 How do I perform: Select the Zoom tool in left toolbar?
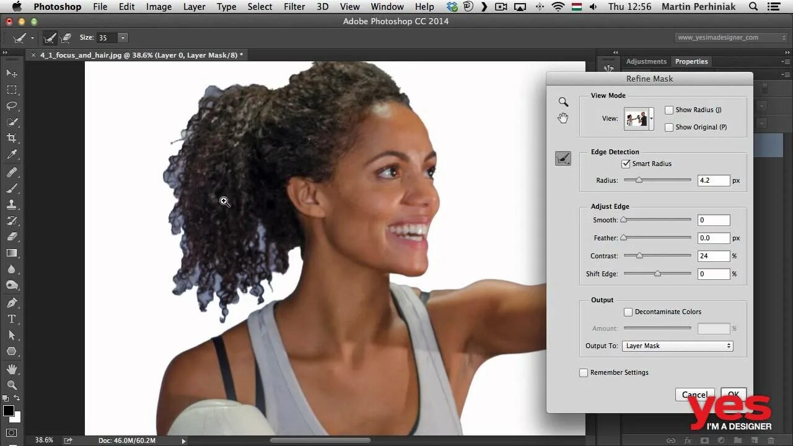point(12,385)
